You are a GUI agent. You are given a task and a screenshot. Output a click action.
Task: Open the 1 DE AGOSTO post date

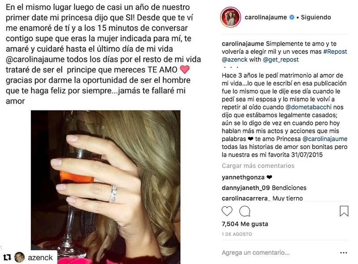tap(237, 234)
